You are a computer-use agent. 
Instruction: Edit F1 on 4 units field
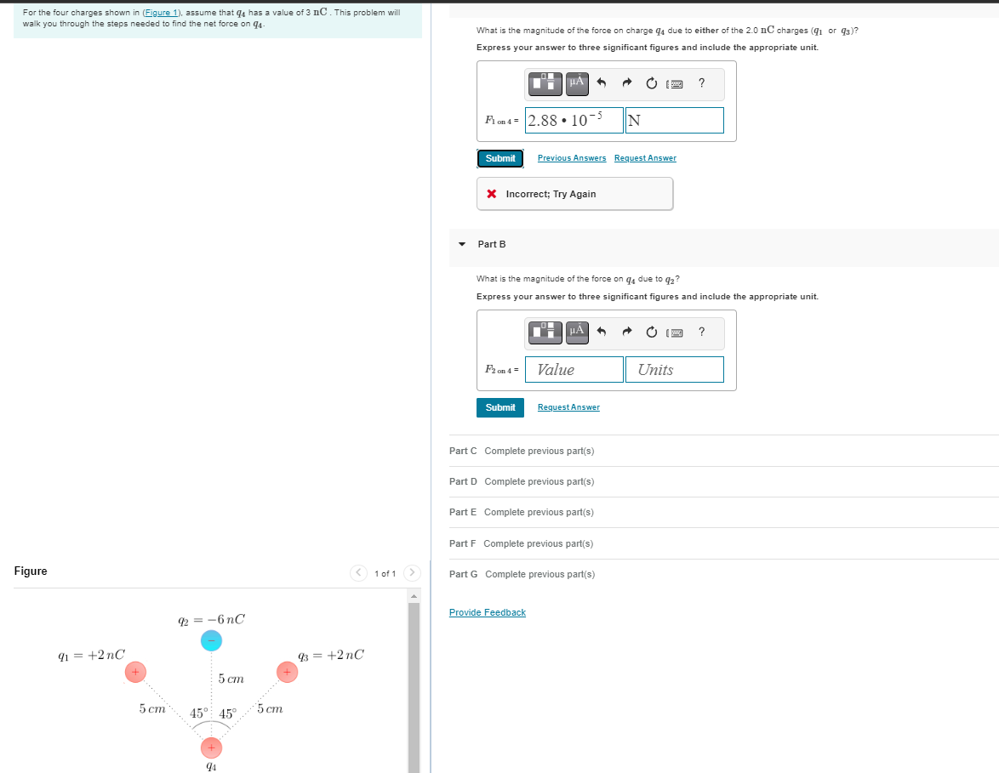click(675, 121)
